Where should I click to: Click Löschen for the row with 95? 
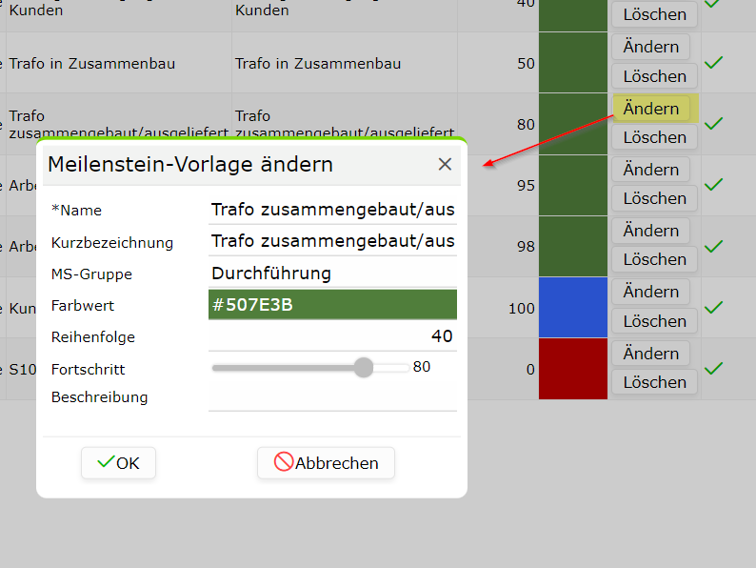pyautogui.click(x=654, y=198)
